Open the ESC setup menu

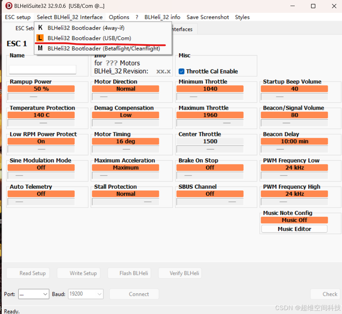coord(18,17)
